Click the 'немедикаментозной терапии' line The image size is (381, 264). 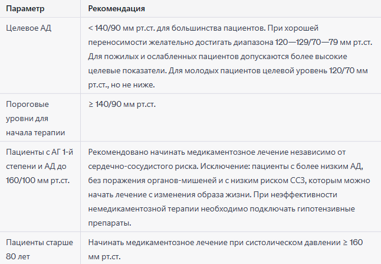(x=143, y=208)
